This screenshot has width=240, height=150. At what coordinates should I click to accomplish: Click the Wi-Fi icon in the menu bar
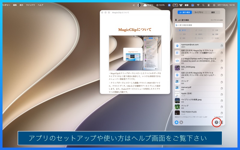[x=198, y=5]
